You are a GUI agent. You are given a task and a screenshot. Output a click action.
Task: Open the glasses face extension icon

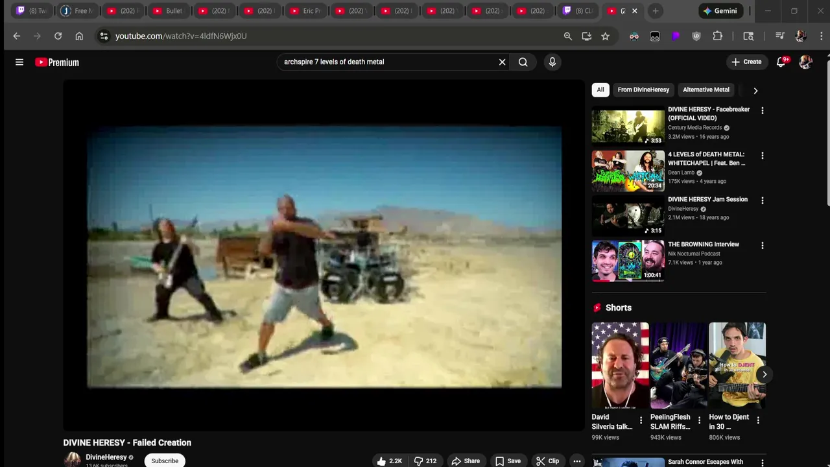coord(634,36)
